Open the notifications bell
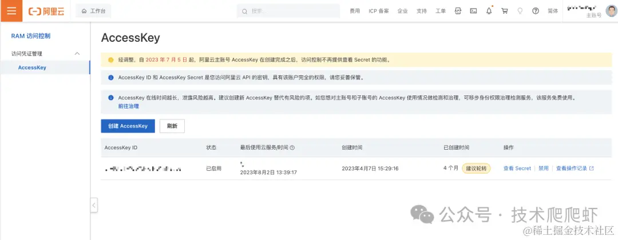 click(489, 11)
